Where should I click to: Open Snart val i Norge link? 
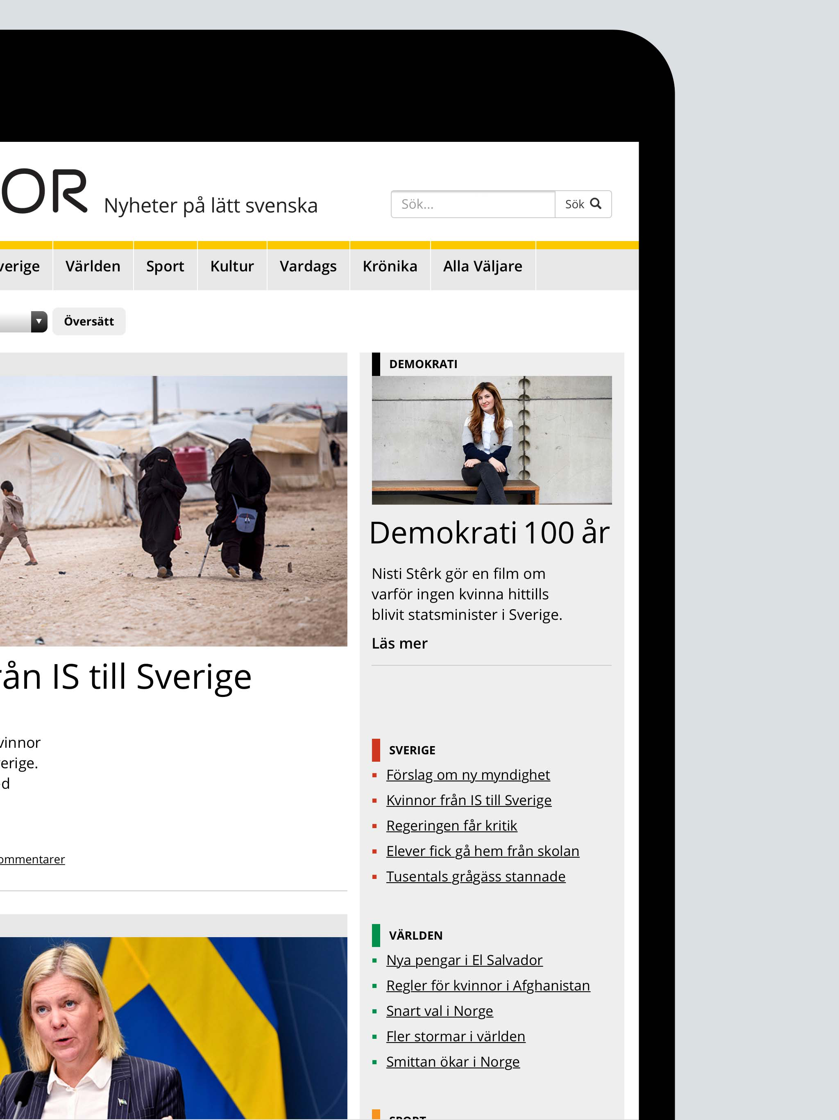[440, 1011]
